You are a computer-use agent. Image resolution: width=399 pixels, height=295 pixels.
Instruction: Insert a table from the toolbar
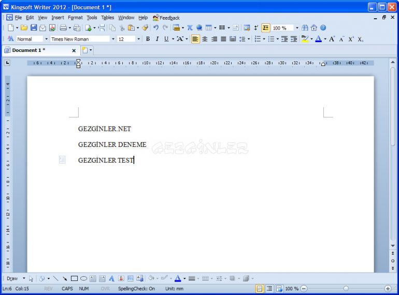(x=209, y=28)
